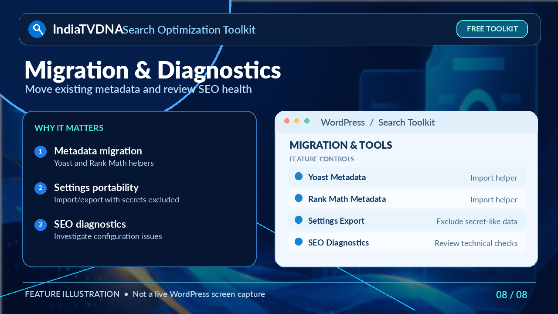Click 'Exclude secret-like data' text

[x=477, y=222]
